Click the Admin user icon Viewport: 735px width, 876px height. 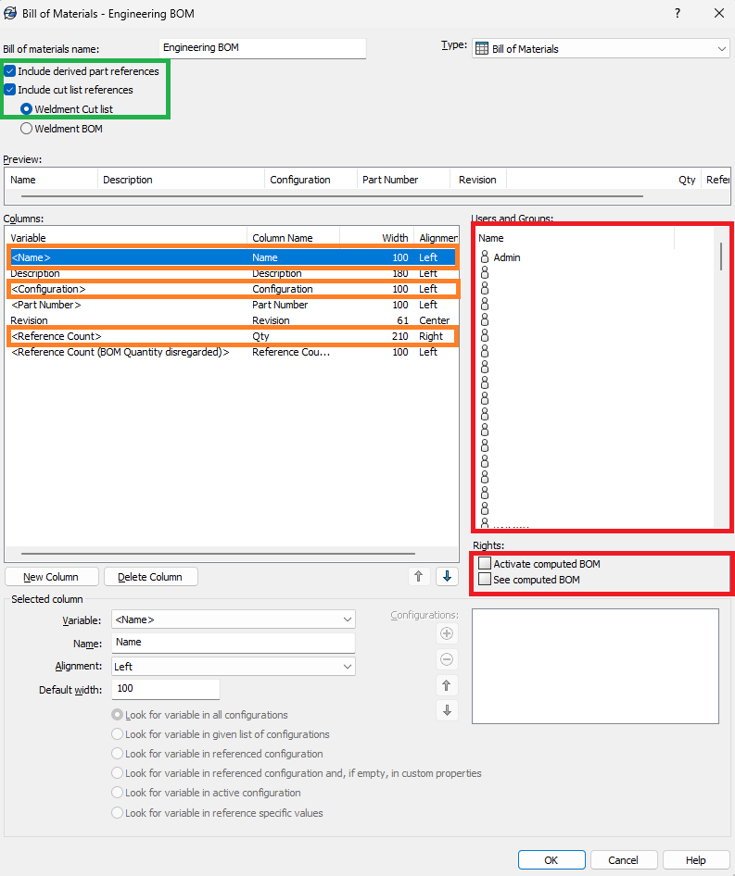484,257
